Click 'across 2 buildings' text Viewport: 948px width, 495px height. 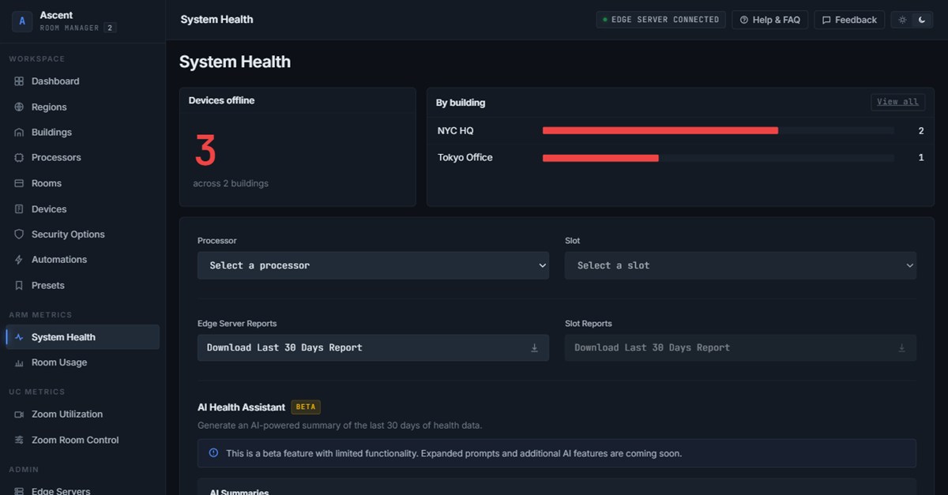[231, 184]
